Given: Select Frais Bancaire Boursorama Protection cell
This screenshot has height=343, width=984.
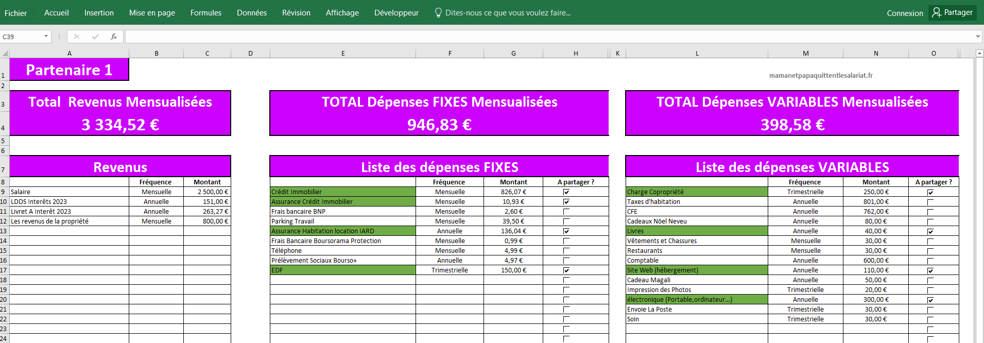Looking at the screenshot, I should pos(343,241).
